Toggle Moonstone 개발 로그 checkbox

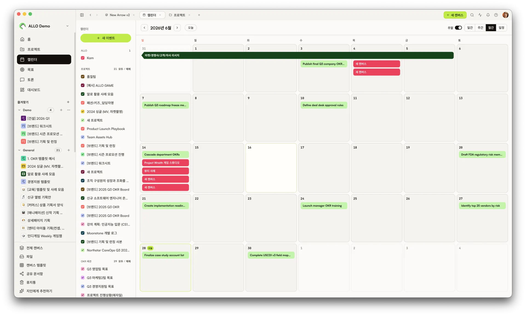point(83,233)
